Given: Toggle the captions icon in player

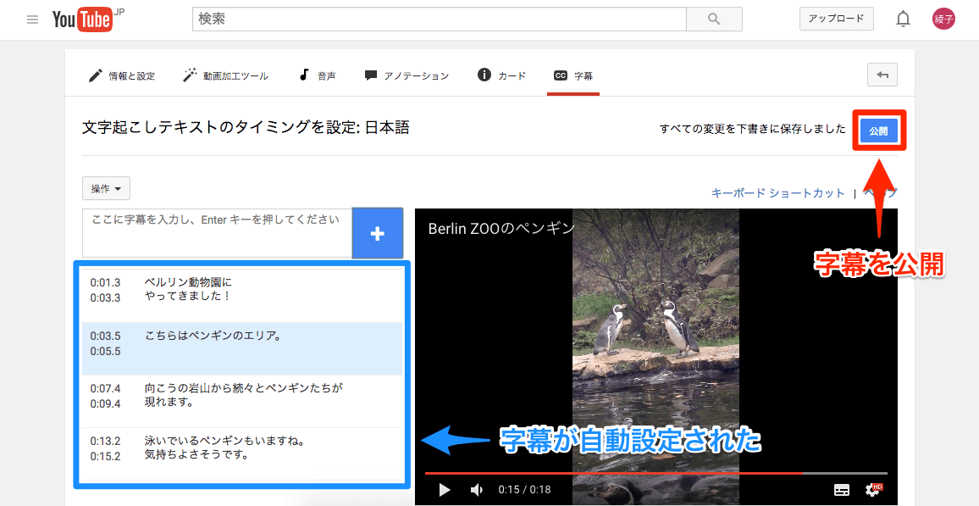Looking at the screenshot, I should click(x=842, y=490).
